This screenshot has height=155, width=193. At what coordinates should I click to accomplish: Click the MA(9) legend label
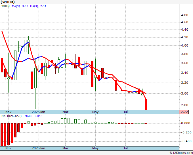coord(16,6)
